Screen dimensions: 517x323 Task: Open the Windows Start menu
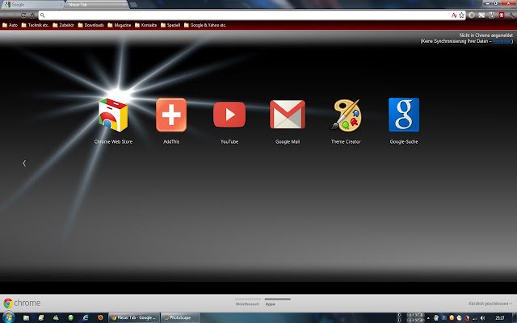pyautogui.click(x=8, y=317)
